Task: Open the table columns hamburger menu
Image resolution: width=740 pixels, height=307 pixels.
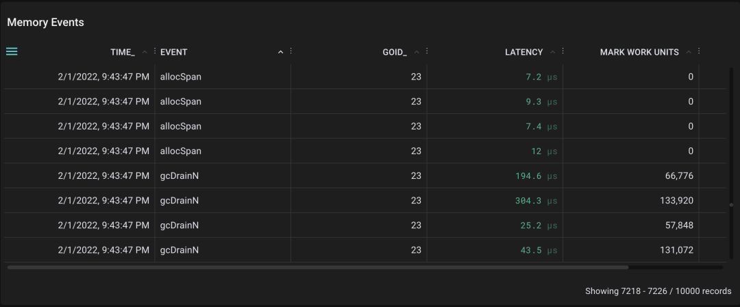Action: [x=12, y=51]
